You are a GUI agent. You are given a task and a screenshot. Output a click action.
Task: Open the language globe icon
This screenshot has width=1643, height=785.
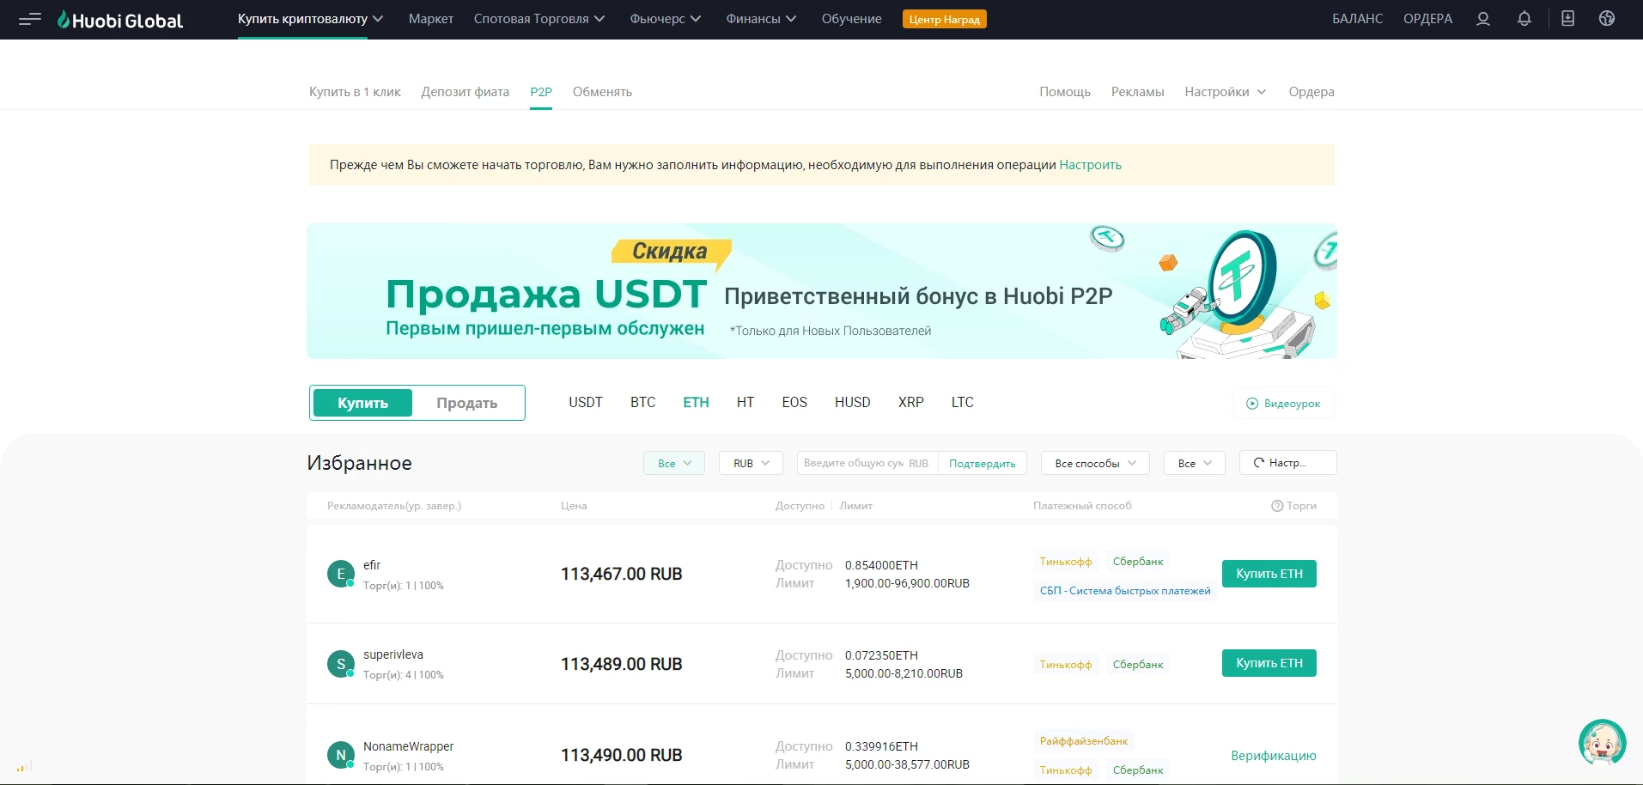tap(1607, 19)
